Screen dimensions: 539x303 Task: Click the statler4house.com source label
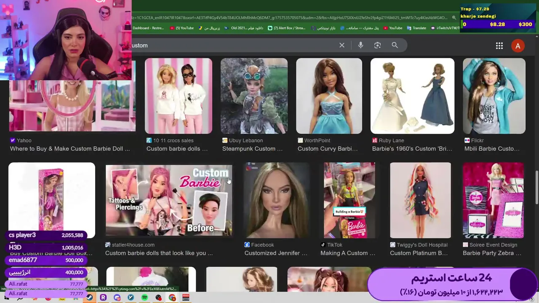point(133,245)
